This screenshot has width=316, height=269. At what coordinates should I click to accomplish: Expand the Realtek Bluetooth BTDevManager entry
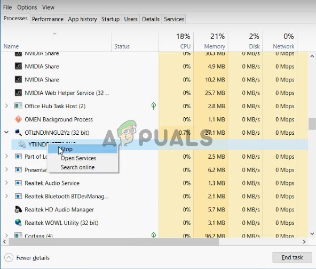point(6,196)
